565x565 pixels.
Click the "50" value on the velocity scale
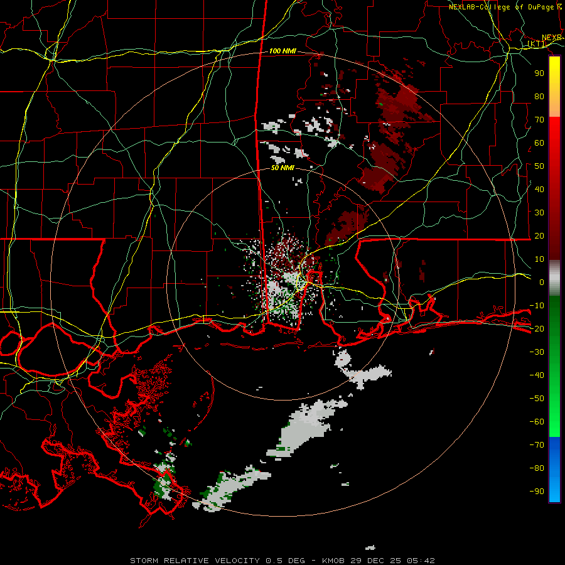pos(539,166)
